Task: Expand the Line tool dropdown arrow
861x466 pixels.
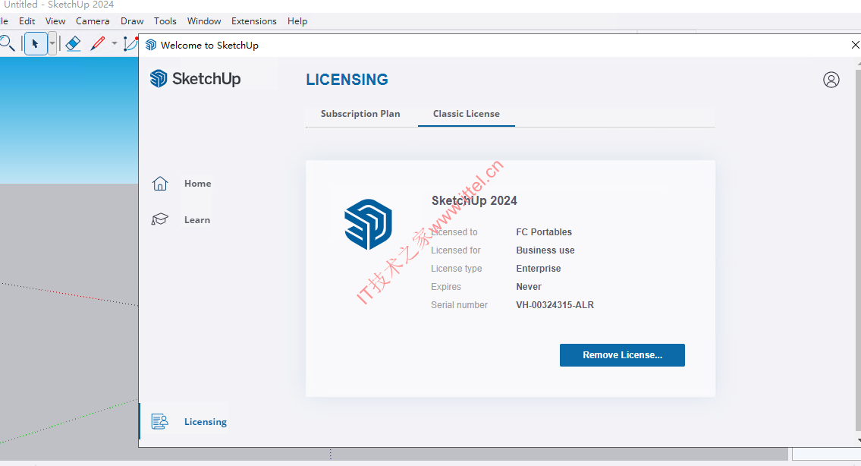Action: point(115,43)
